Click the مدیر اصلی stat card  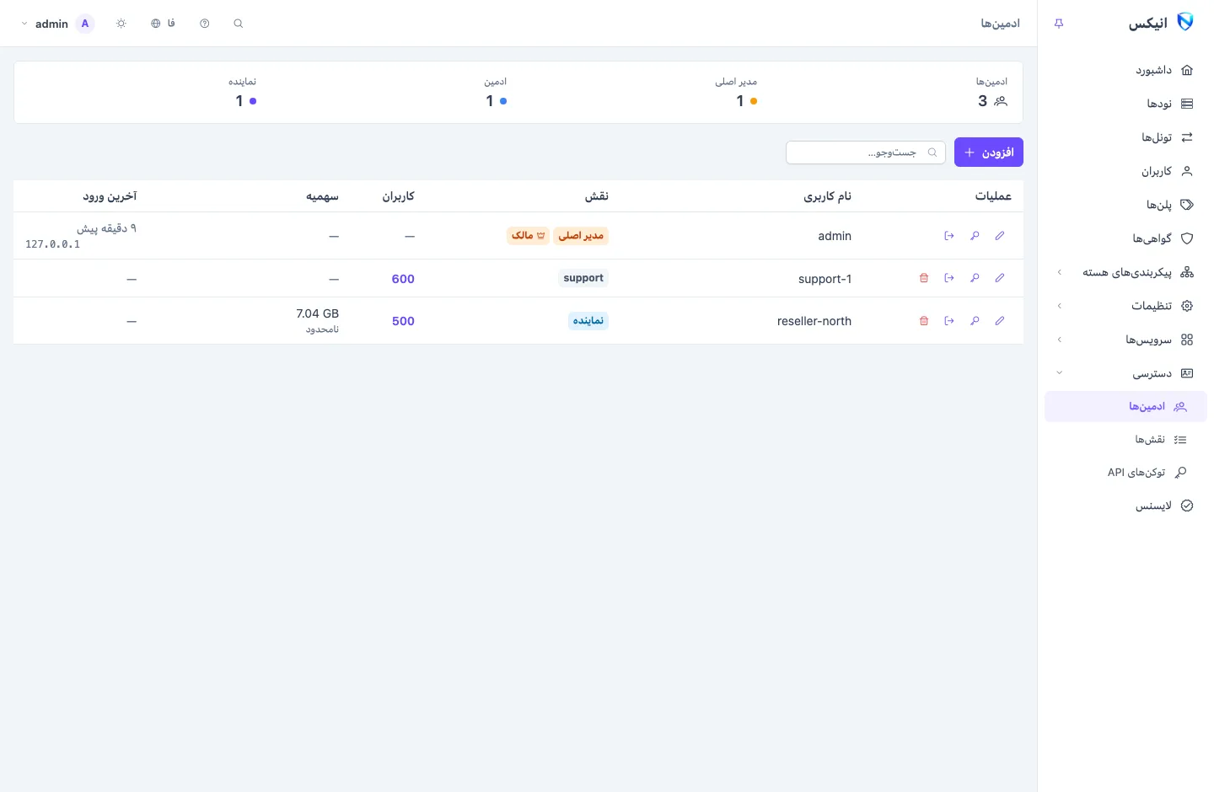pyautogui.click(x=737, y=92)
